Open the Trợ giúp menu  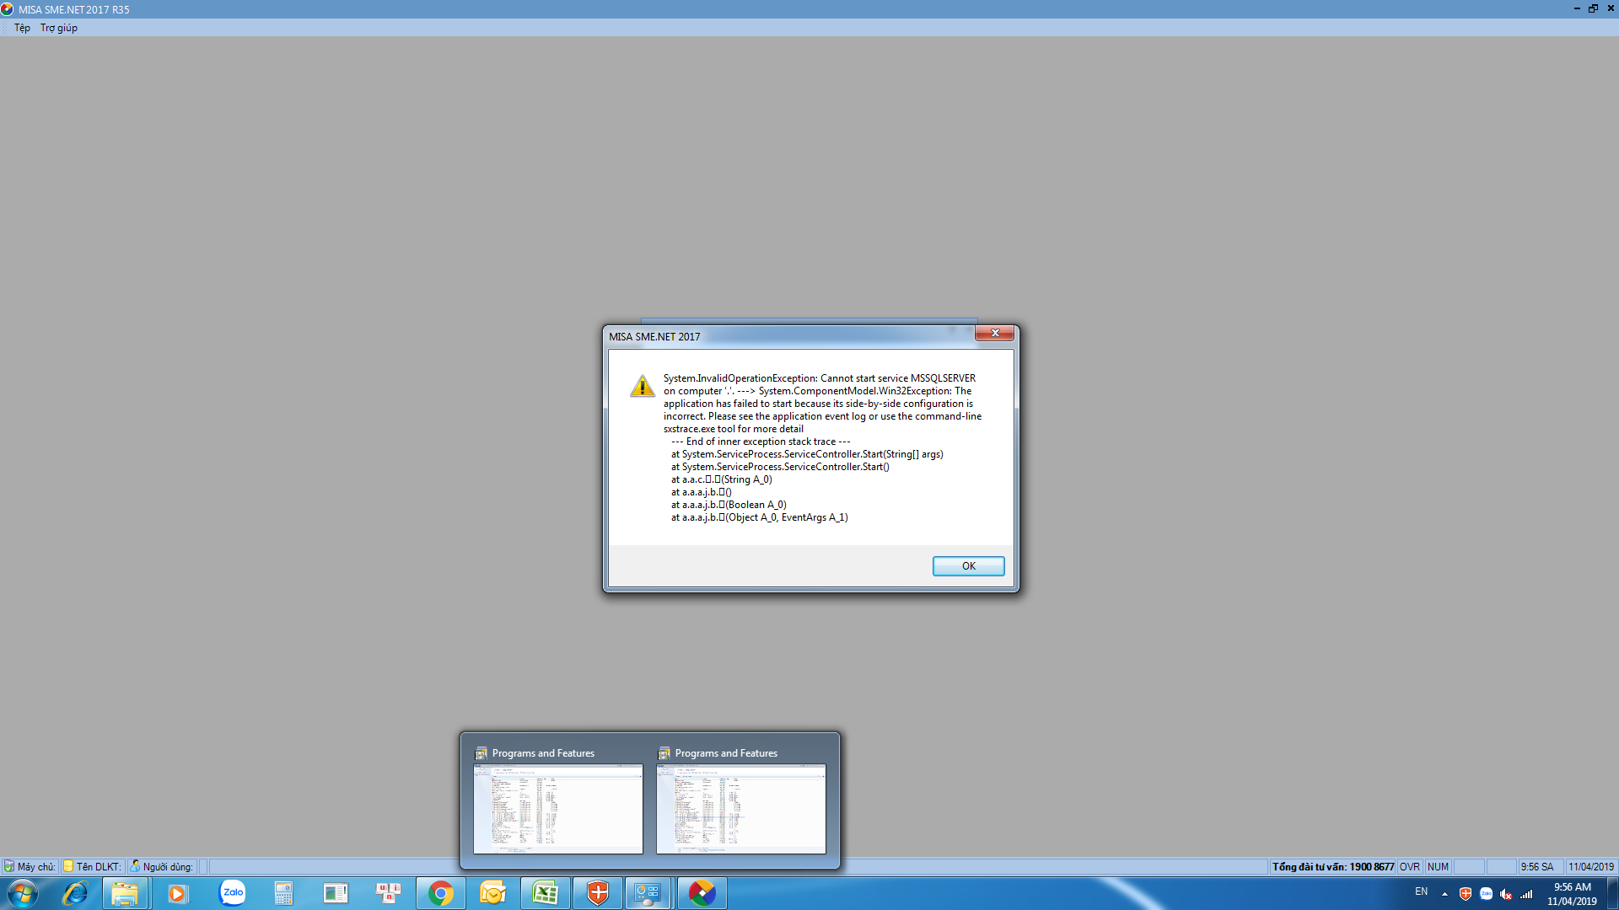coord(59,28)
